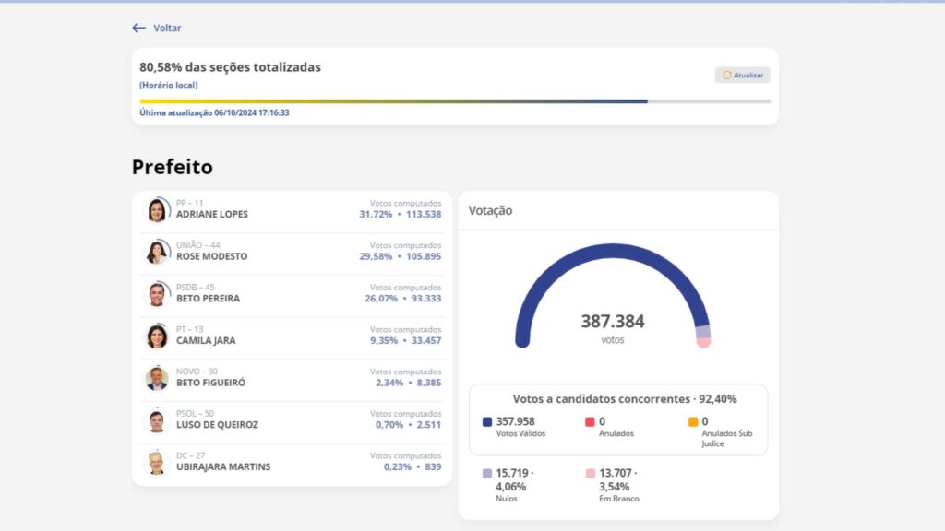Screen dimensions: 945x531
Task: Click Beto Pereira candidate photo
Action: (x=157, y=294)
